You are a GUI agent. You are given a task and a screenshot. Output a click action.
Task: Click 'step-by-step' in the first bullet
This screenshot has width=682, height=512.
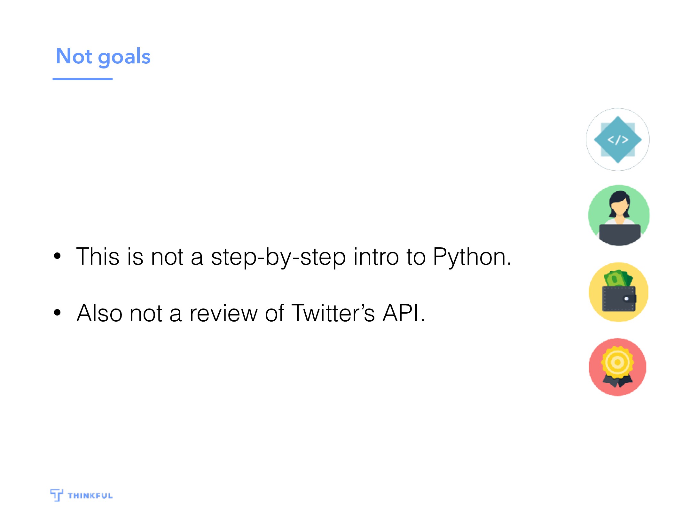pyautogui.click(x=278, y=258)
